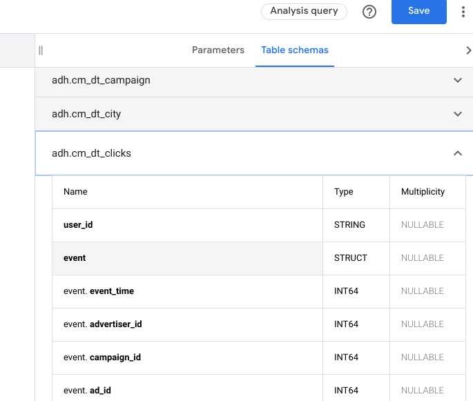This screenshot has height=401, width=473.
Task: Click the Type column header
Action: click(x=343, y=192)
